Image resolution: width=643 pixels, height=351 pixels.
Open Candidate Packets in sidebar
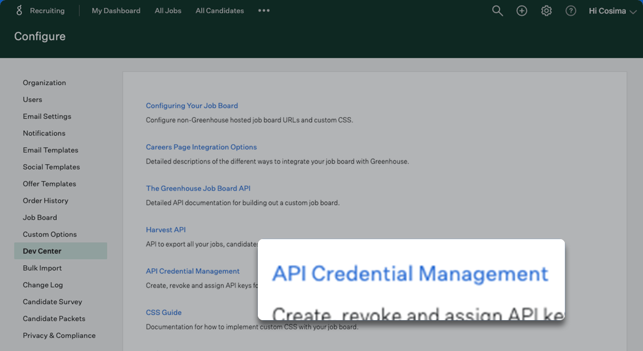coord(54,319)
